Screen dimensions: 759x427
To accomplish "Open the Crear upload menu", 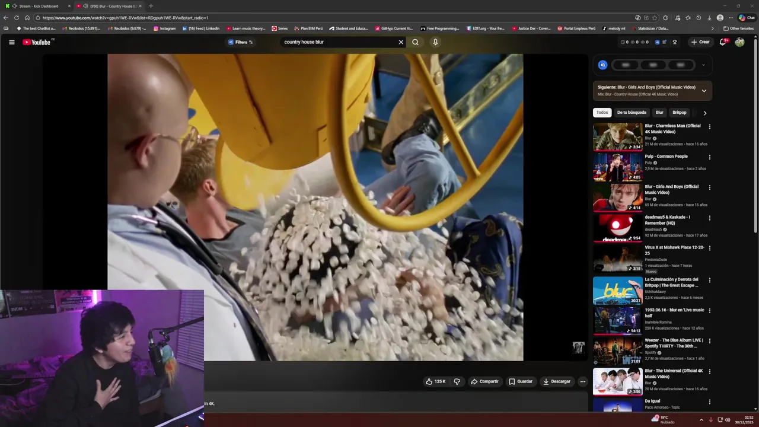I will coord(700,42).
